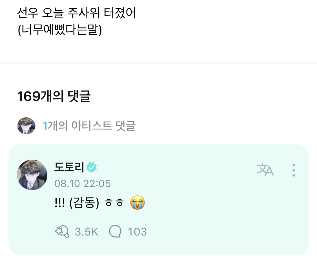Click the (너무예뻤다는말) post text
The height and width of the screenshot is (262, 317).
coord(59,30)
